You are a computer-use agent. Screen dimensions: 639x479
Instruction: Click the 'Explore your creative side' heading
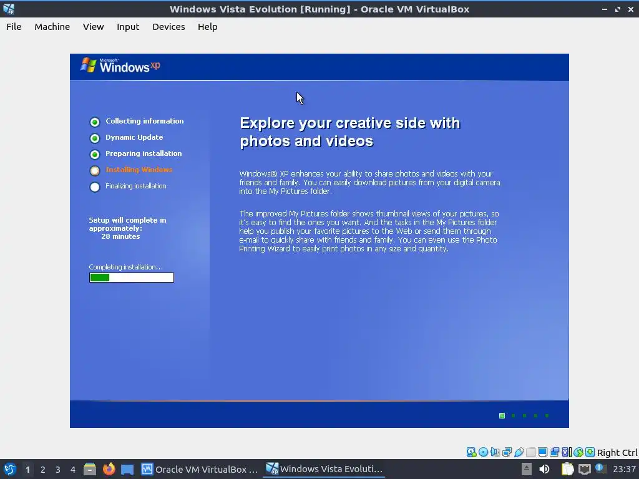click(350, 132)
